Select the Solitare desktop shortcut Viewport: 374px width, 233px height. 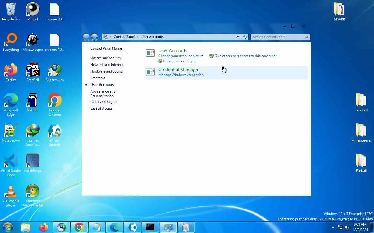(x=33, y=103)
